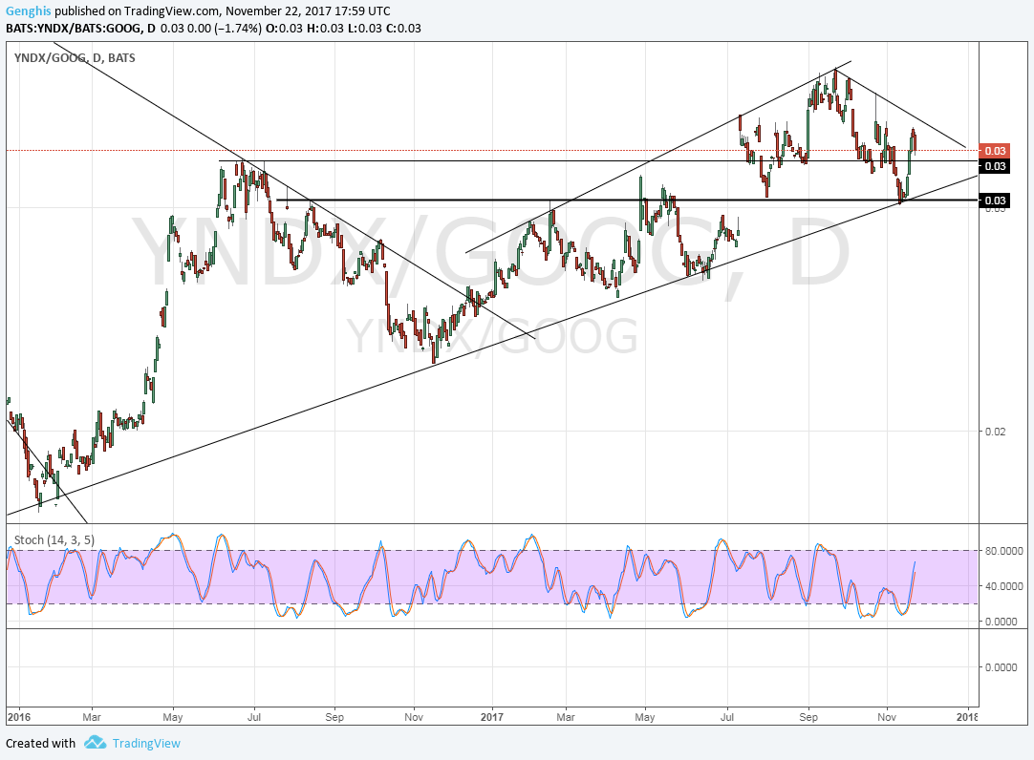Screen dimensions: 1034x760
Task: Click the Genghis author link
Action: click(29, 11)
